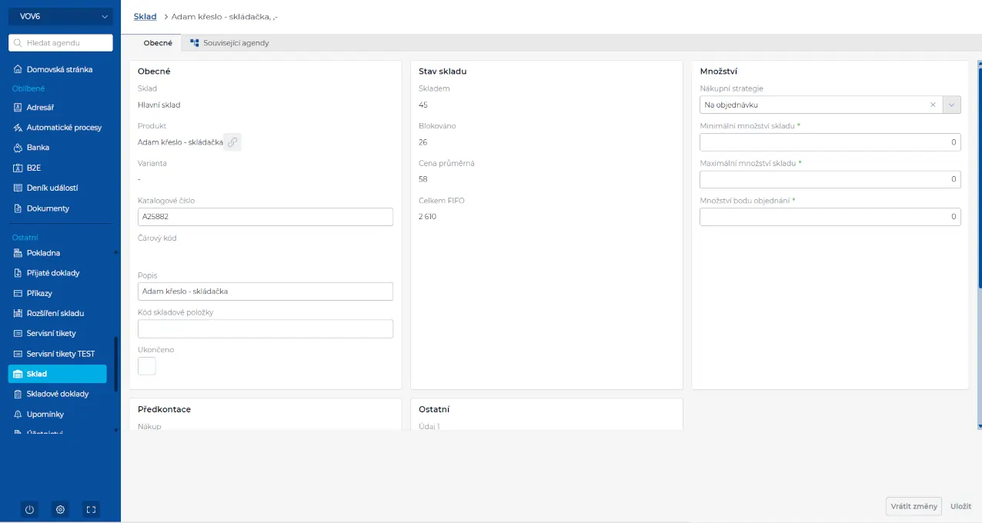
Task: Select the Obecné tab
Action: pos(158,43)
